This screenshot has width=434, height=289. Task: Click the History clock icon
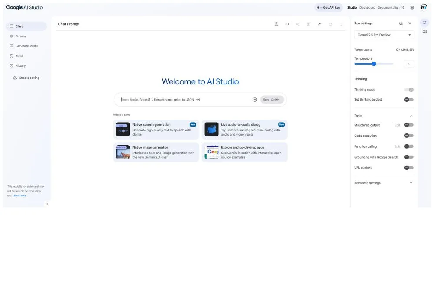11,66
